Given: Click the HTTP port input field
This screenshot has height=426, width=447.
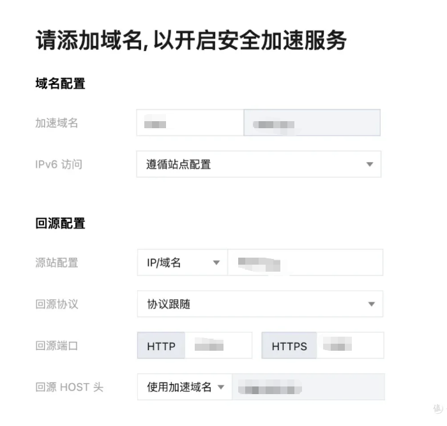Looking at the screenshot, I should click(218, 346).
